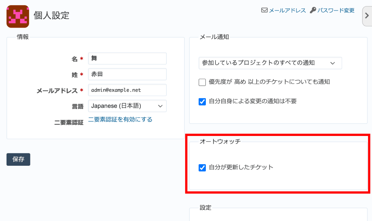Click the 二要素認証を有効にする link
Image resolution: width=372 pixels, height=221 pixels.
pyautogui.click(x=120, y=120)
